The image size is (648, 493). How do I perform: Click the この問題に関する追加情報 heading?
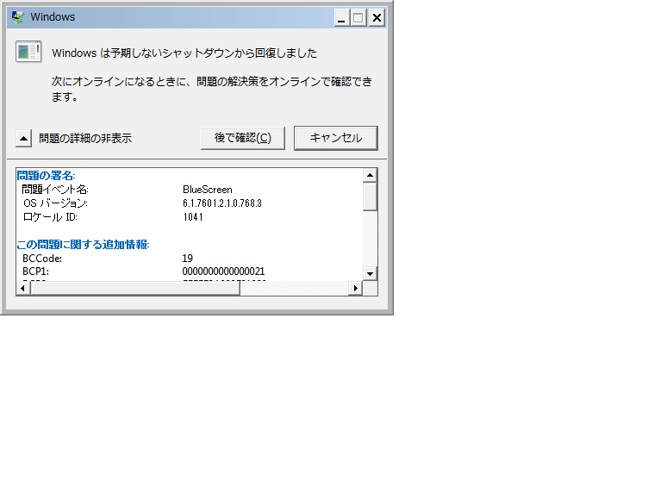tap(83, 245)
